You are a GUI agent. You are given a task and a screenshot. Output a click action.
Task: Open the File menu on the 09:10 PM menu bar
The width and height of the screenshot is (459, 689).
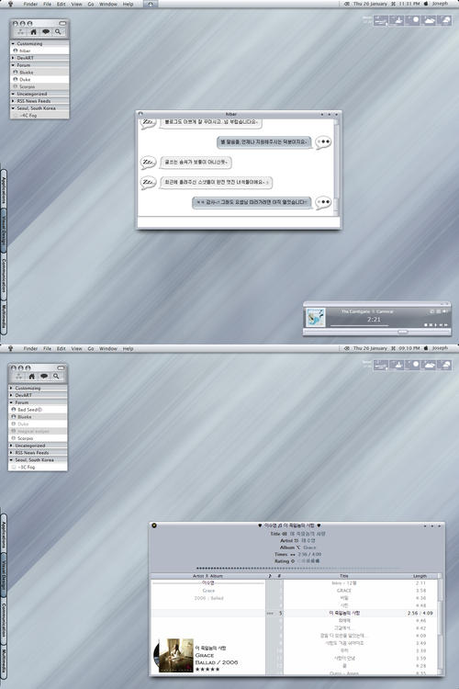tap(47, 348)
